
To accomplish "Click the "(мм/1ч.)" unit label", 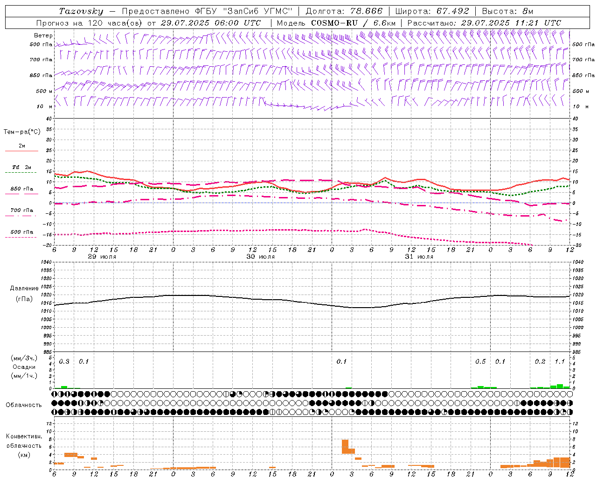I will pos(24,376).
